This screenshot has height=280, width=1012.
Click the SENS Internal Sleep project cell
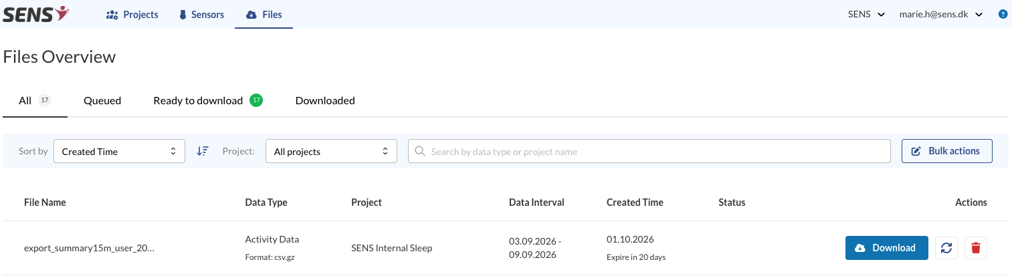[x=391, y=248]
